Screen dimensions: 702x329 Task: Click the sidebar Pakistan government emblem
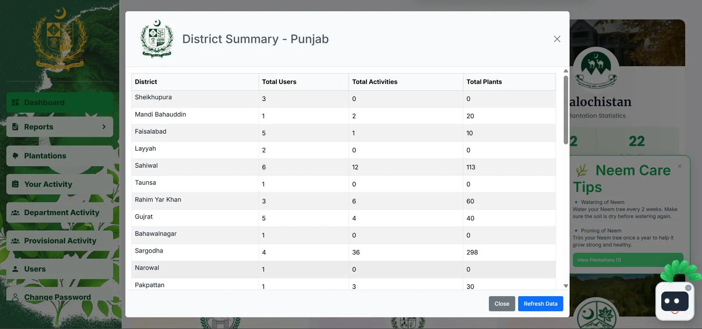point(60,39)
